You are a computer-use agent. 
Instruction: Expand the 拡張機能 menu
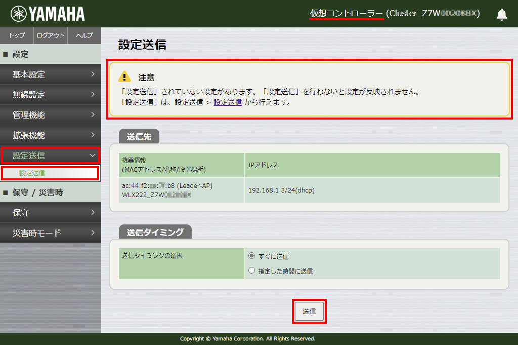[x=51, y=135]
